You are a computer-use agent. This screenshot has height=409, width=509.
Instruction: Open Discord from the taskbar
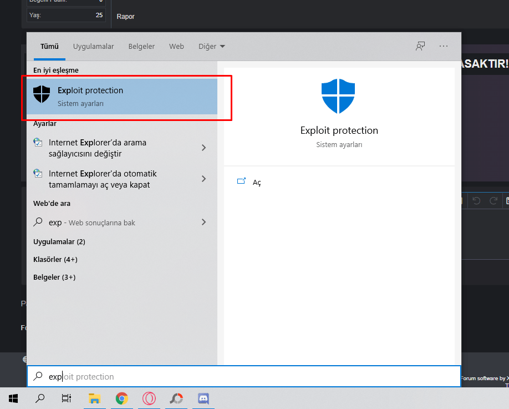(203, 398)
